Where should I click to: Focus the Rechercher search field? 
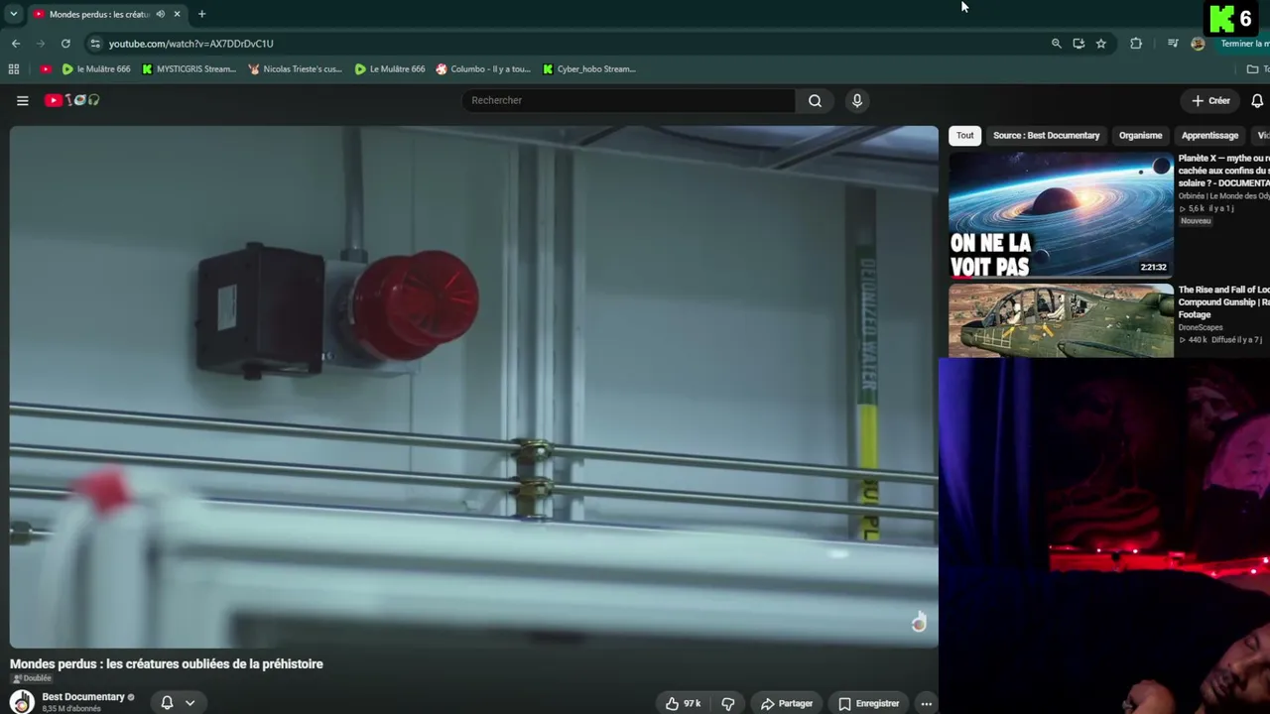(x=628, y=100)
